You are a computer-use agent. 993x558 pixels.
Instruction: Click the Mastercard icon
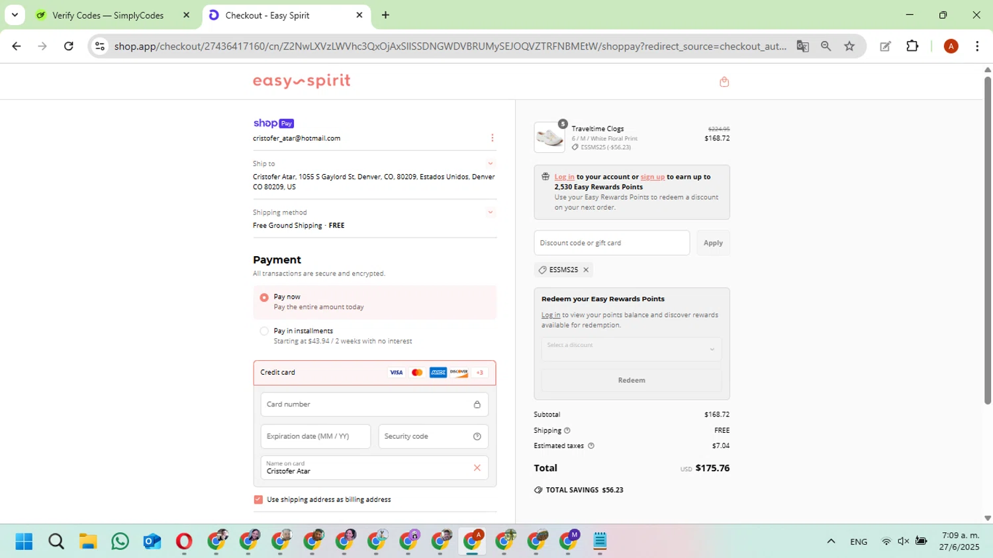click(417, 373)
